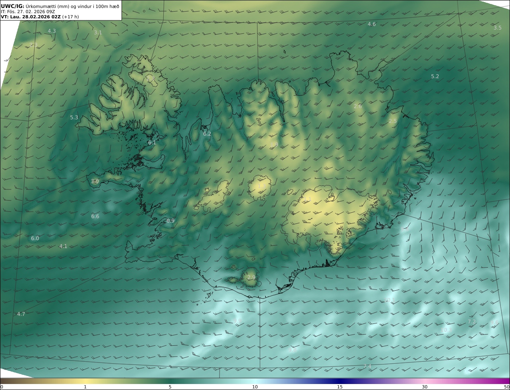Click the '3.1' value label
The image size is (510, 390).
click(x=98, y=32)
